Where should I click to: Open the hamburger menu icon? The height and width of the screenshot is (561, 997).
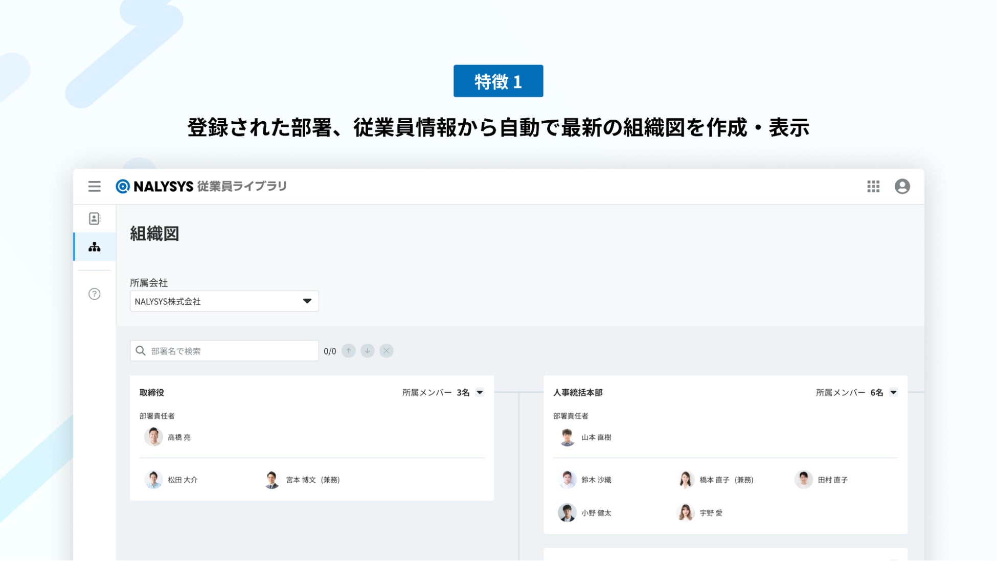tap(94, 186)
